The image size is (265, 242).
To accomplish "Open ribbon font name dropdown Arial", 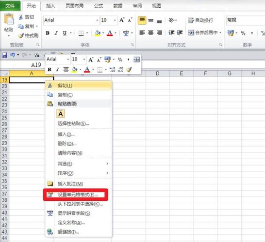I will [x=97, y=20].
